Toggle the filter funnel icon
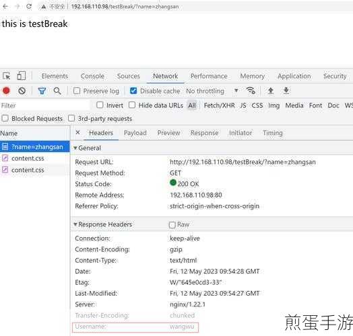 click(42, 91)
